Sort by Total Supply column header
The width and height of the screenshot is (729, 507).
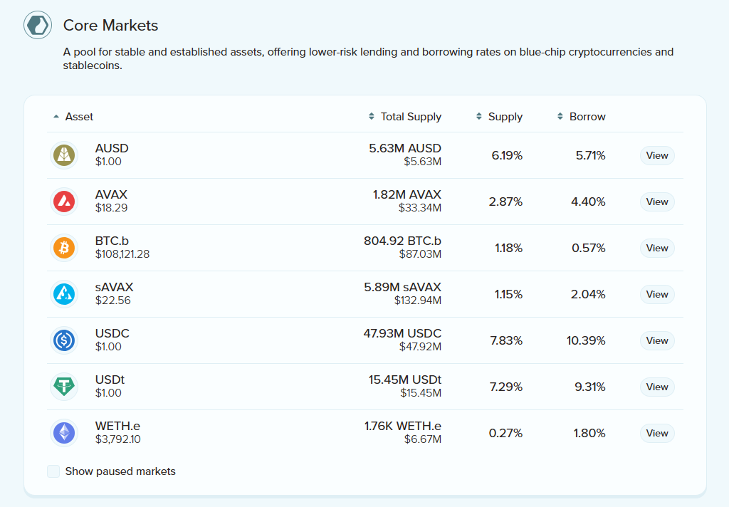tap(405, 117)
